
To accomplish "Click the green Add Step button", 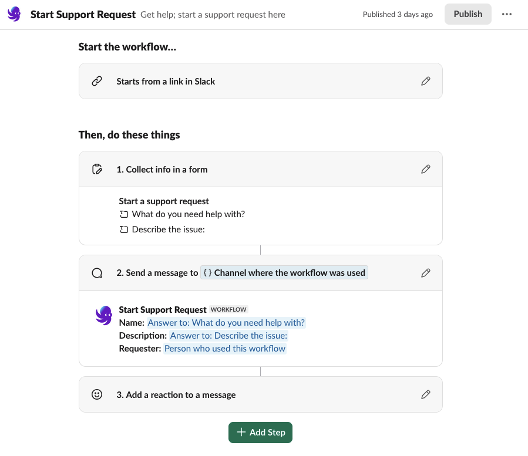I will 260,433.
